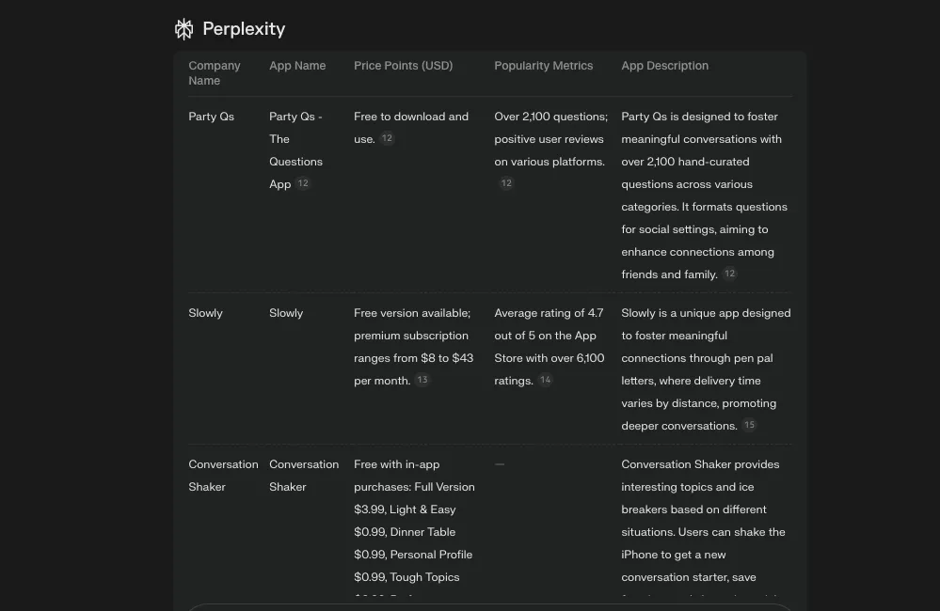Click the Company Name column header
Screen dimensions: 940x611
[215, 73]
